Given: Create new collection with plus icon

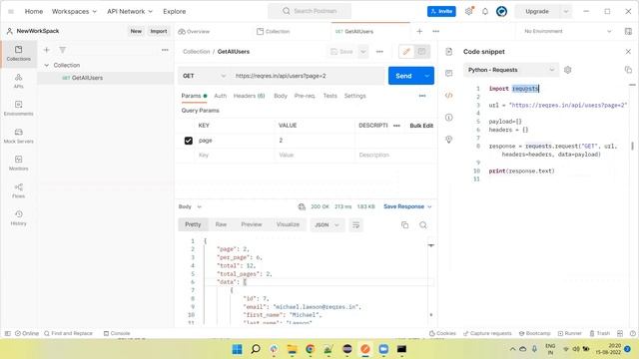Looking at the screenshot, I should [x=47, y=50].
